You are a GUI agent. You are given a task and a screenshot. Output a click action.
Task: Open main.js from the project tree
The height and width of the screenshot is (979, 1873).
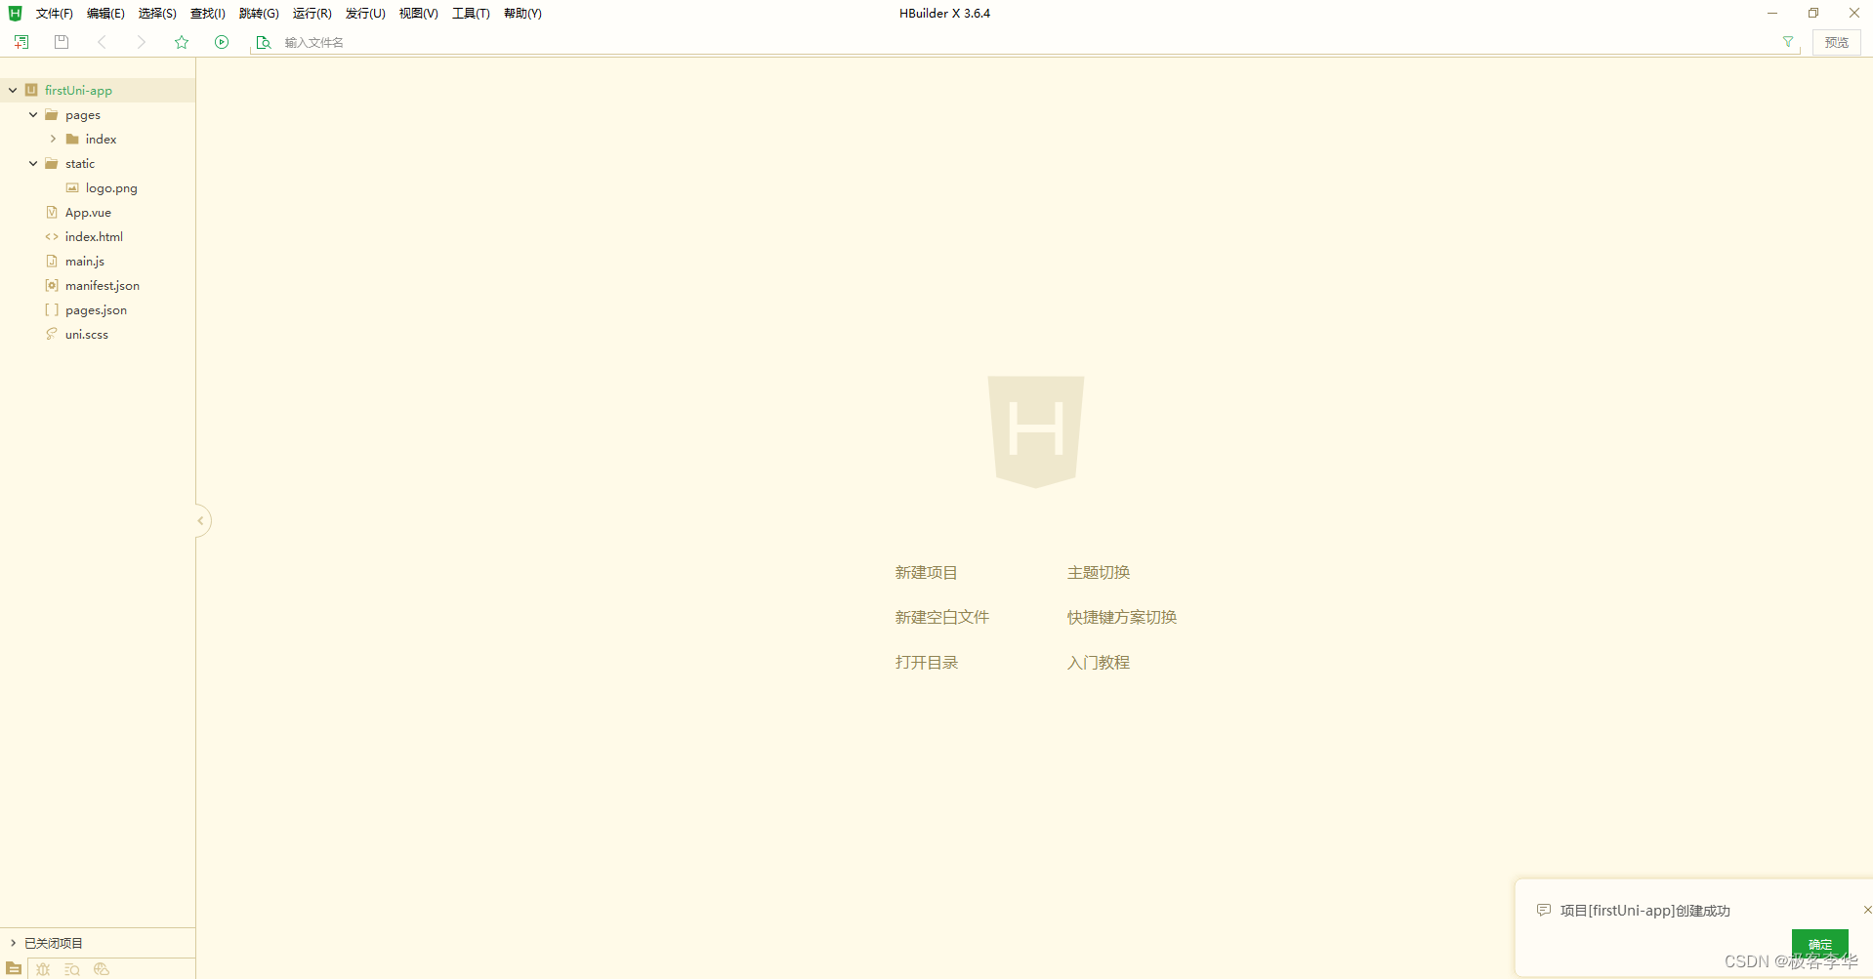tap(85, 261)
